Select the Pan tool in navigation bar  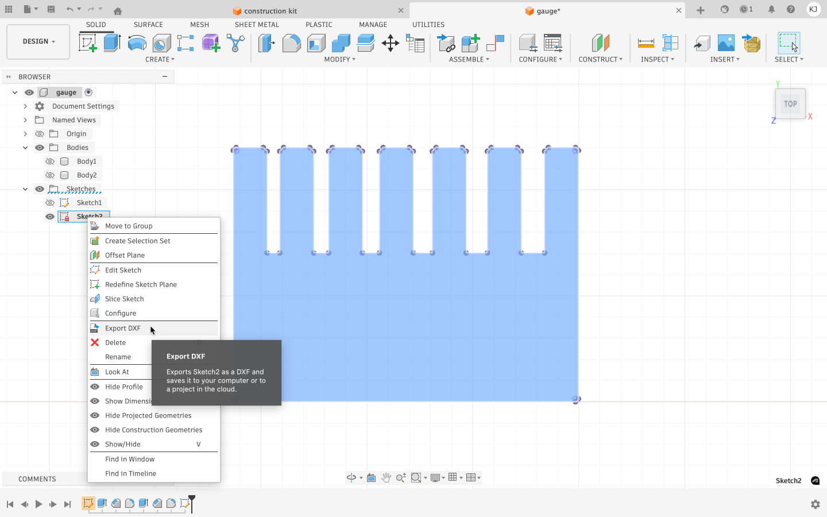click(x=386, y=477)
